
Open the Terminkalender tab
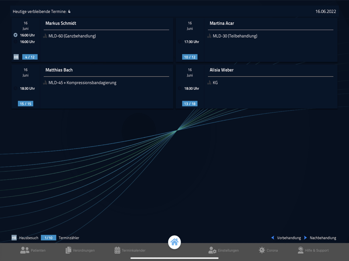point(130,250)
